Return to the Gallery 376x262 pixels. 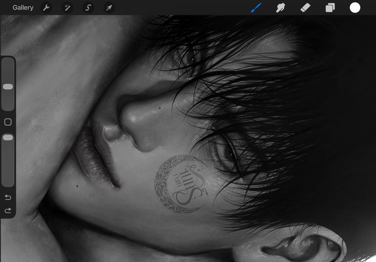pyautogui.click(x=23, y=8)
